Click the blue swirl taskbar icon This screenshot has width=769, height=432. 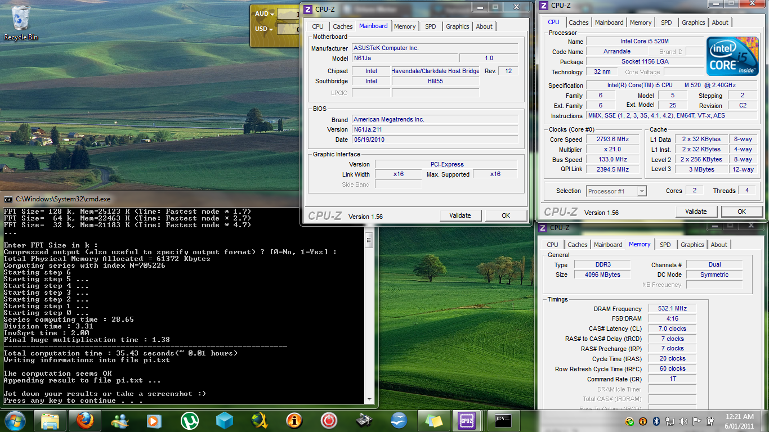click(399, 421)
